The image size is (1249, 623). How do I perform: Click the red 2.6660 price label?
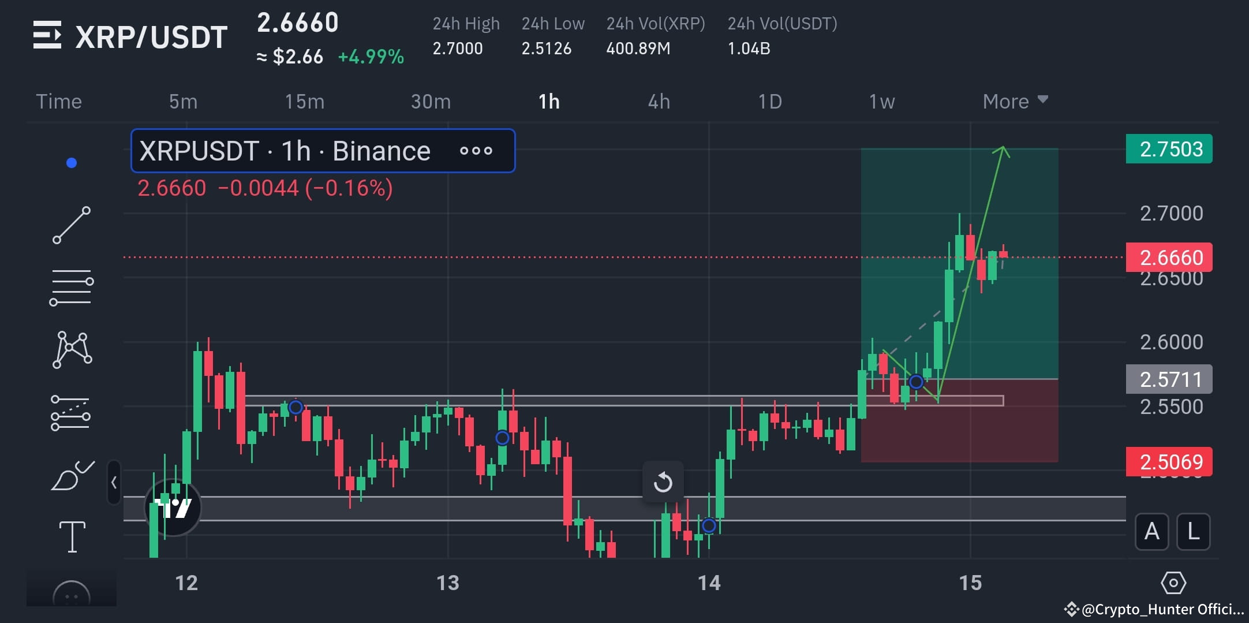pyautogui.click(x=1169, y=258)
